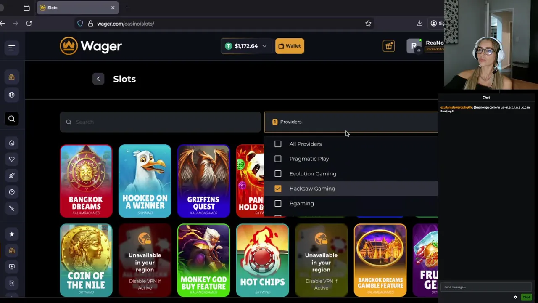The image size is (538, 303).
Task: Open the recent clock icon in sidebar
Action: pos(11,192)
